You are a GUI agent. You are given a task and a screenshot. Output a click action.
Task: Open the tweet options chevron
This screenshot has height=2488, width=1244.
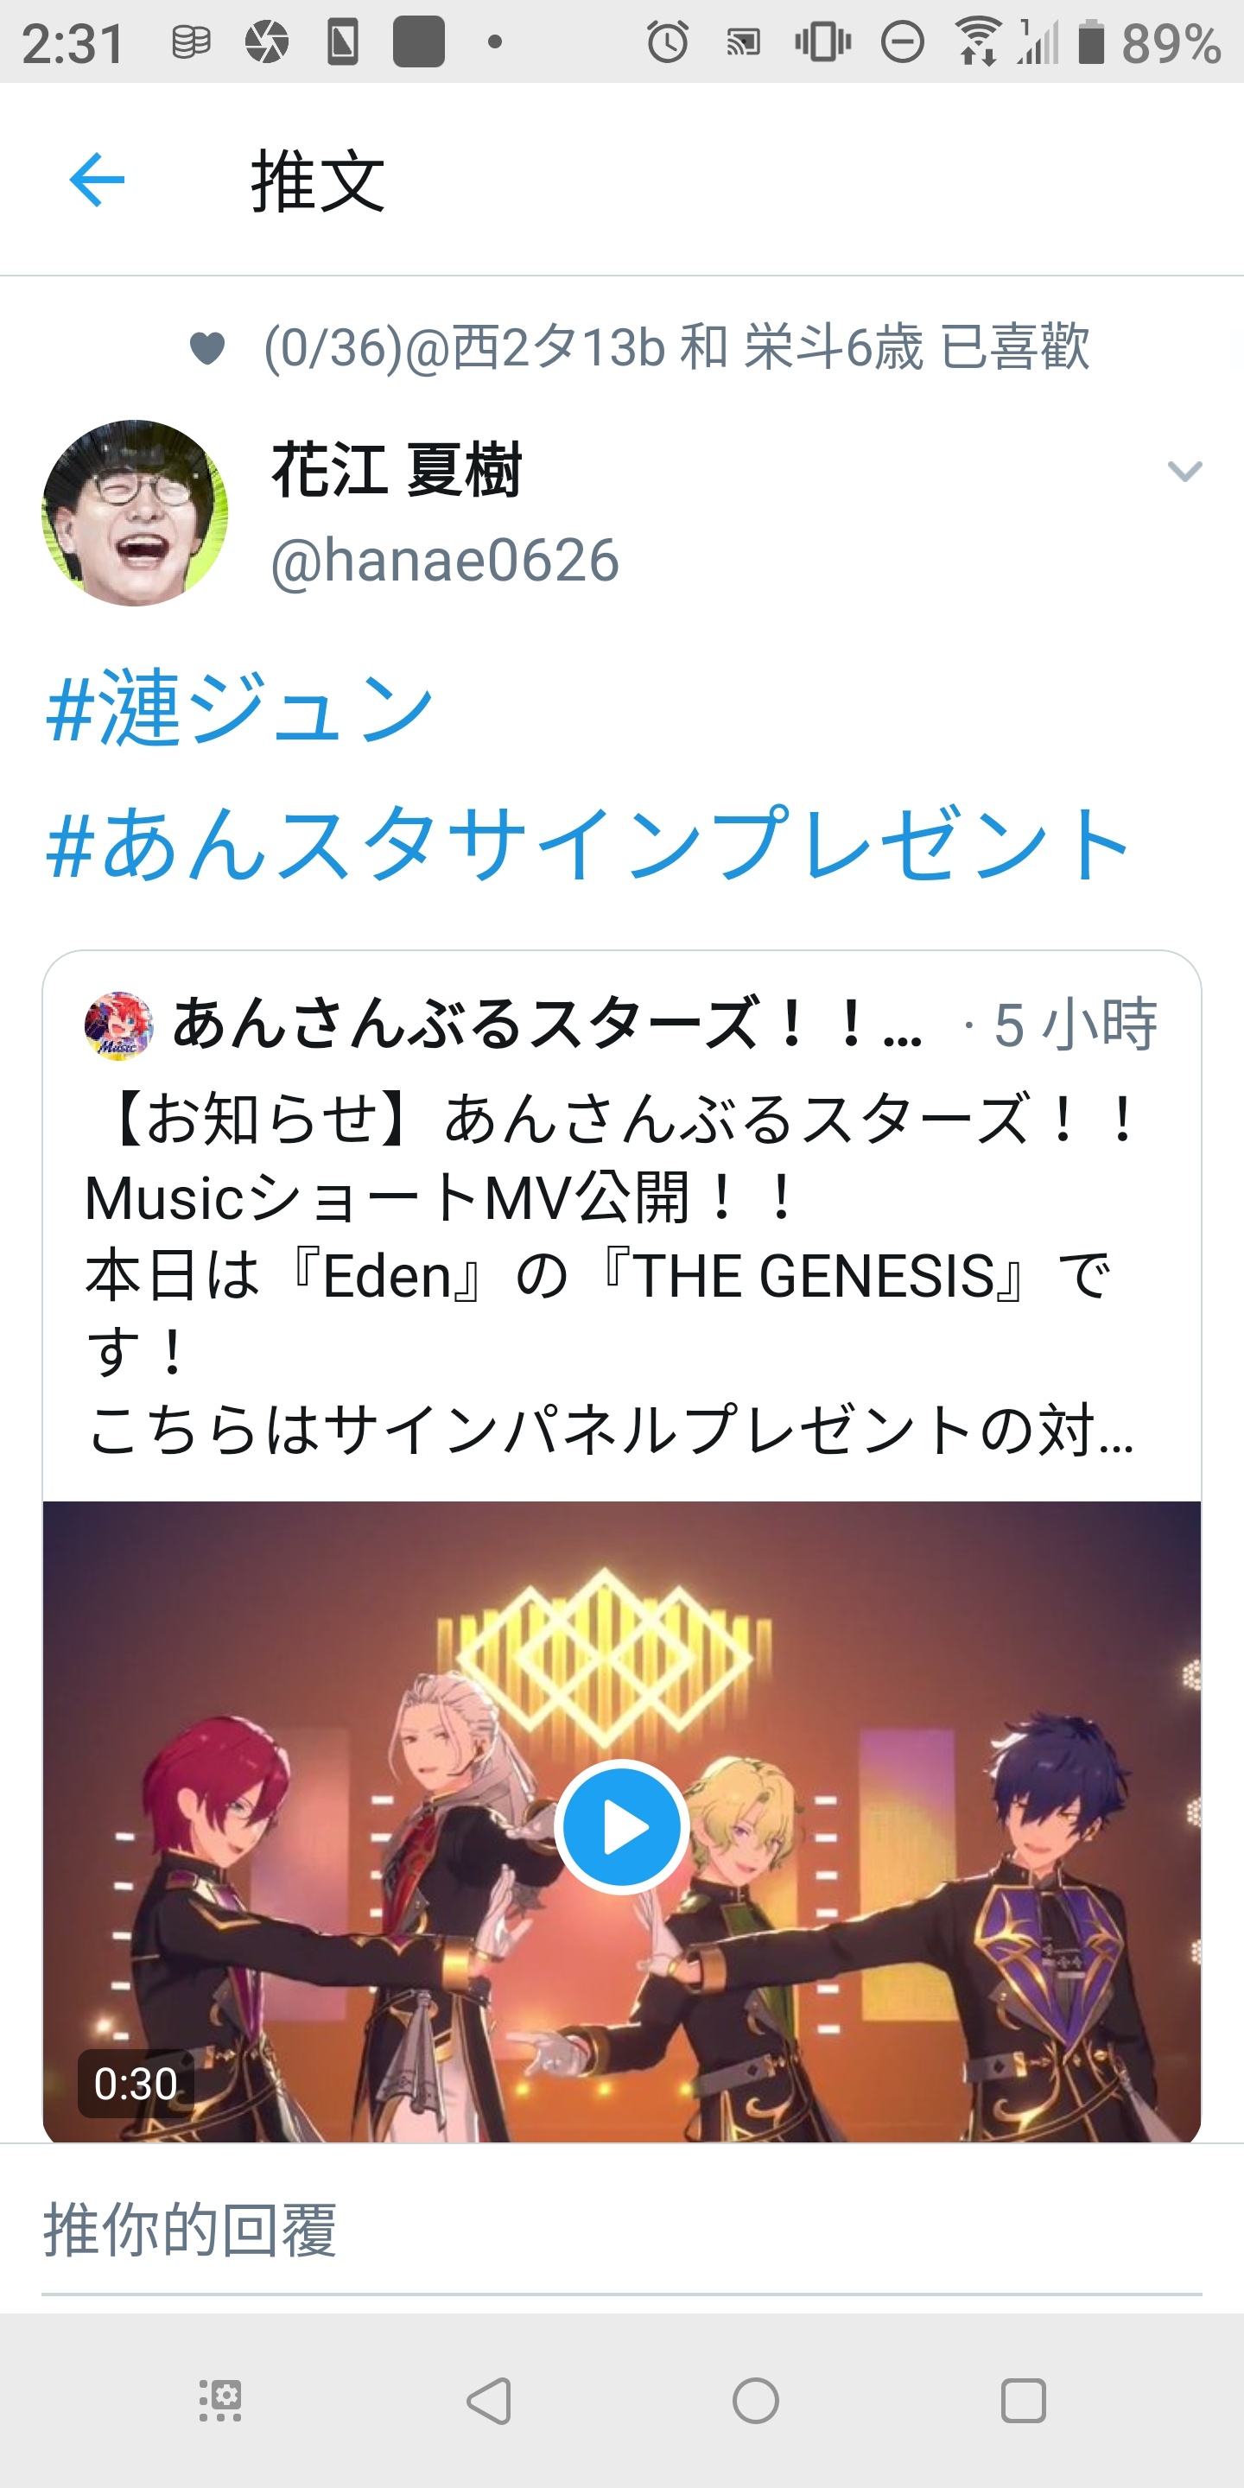click(1184, 472)
